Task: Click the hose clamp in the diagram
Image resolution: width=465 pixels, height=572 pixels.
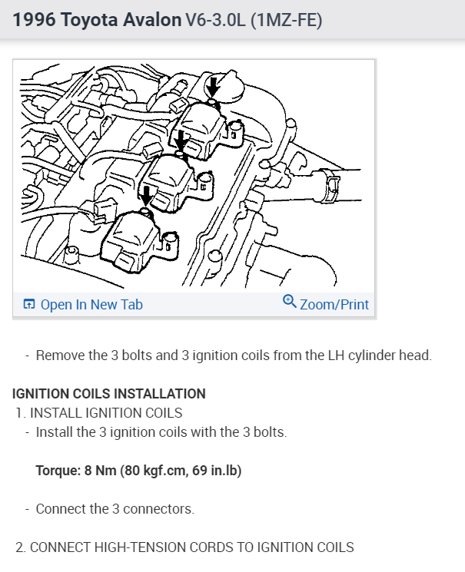Action: click(x=331, y=185)
